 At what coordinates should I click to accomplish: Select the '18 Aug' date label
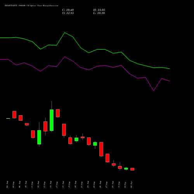[63, 184]
